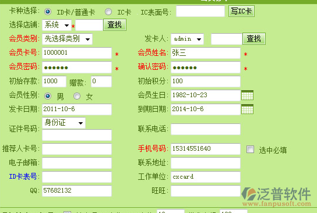Click the QQ number input field
Screen dimensions: 317x213
coord(77,191)
